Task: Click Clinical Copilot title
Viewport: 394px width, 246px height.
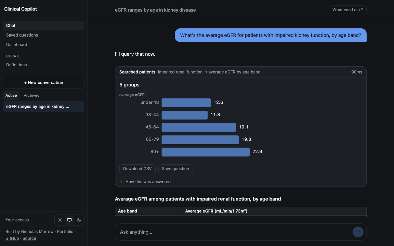Action: point(21,9)
